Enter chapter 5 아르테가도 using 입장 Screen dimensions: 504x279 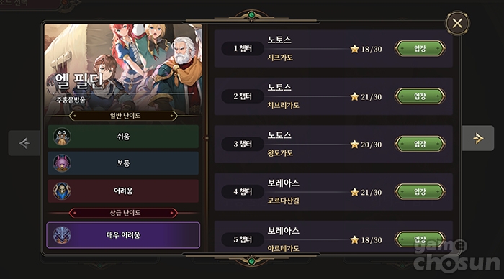[x=420, y=239]
